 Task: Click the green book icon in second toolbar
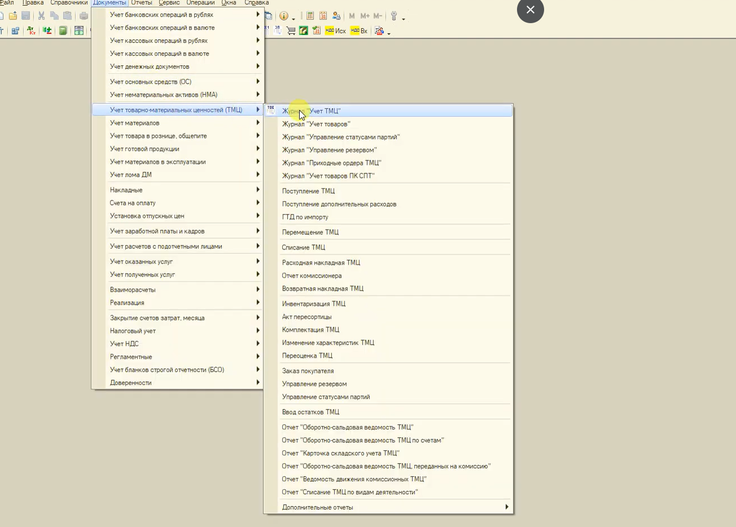pos(63,30)
